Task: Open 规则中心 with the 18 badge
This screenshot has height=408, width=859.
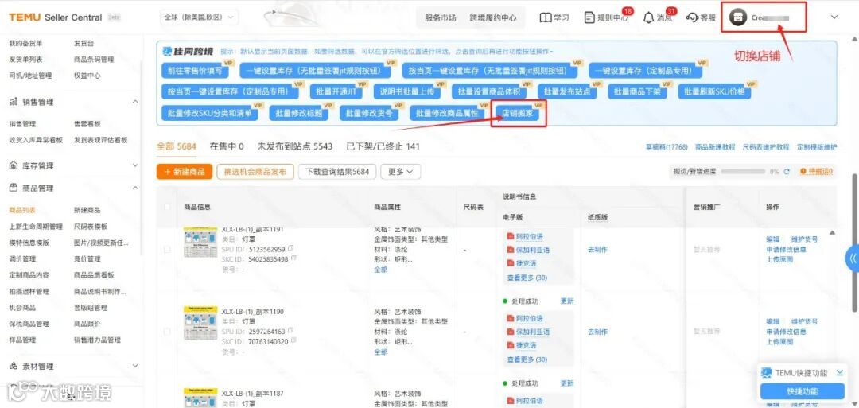Action: [606, 17]
